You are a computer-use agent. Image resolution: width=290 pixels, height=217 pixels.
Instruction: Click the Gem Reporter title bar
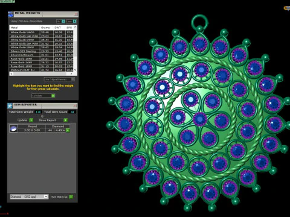[42, 105]
